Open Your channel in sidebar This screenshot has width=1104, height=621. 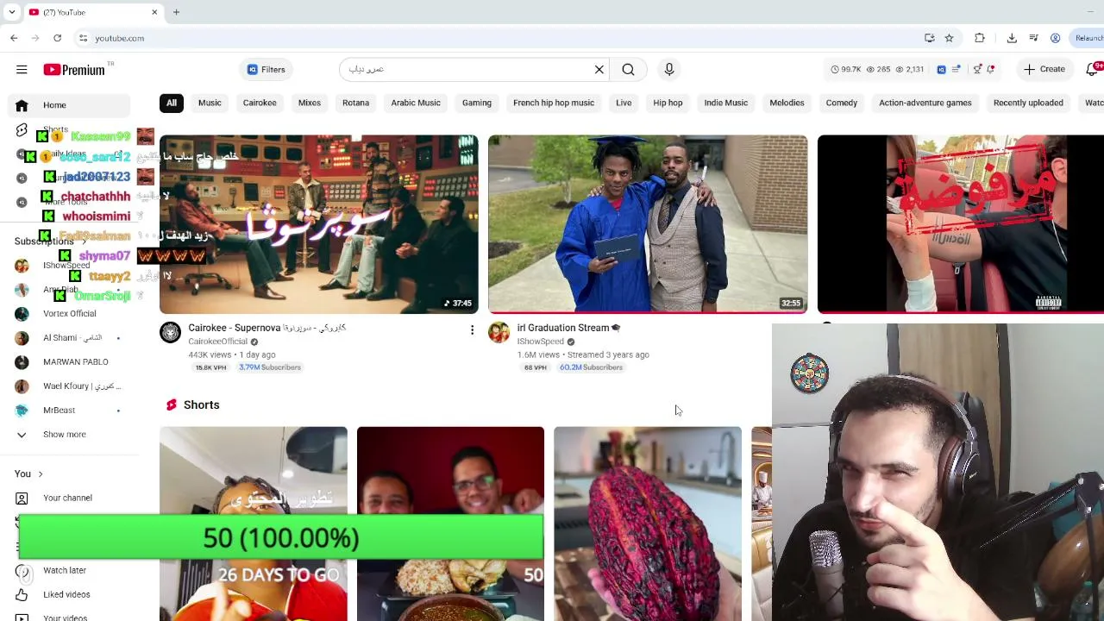click(x=70, y=498)
